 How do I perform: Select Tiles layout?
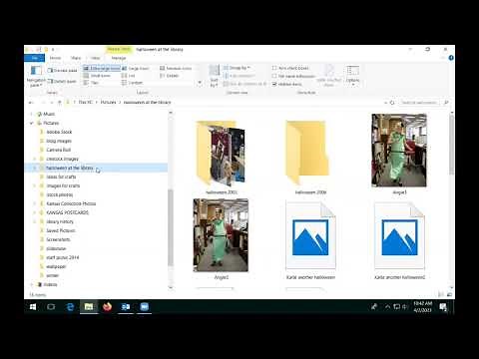(91, 83)
